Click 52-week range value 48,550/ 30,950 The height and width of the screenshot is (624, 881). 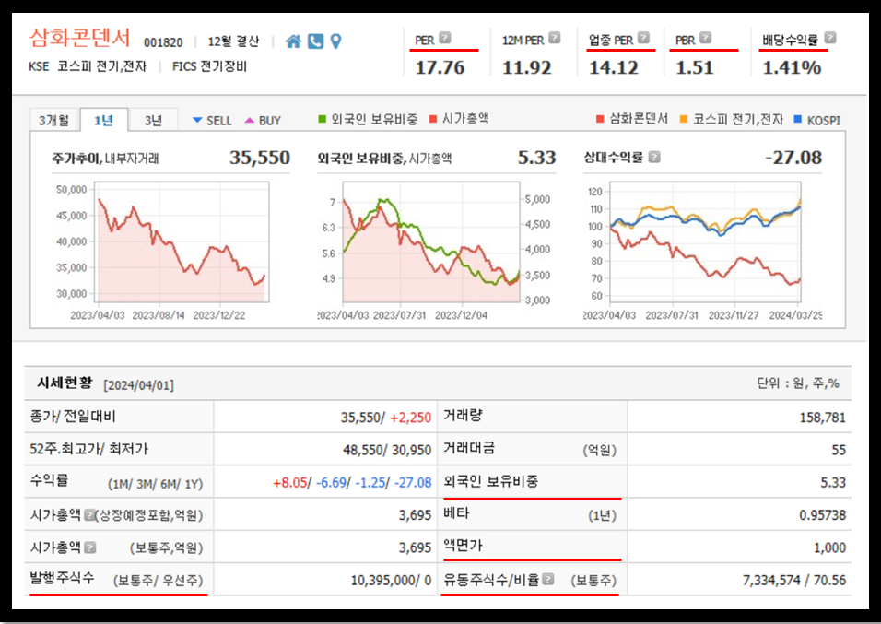point(387,451)
